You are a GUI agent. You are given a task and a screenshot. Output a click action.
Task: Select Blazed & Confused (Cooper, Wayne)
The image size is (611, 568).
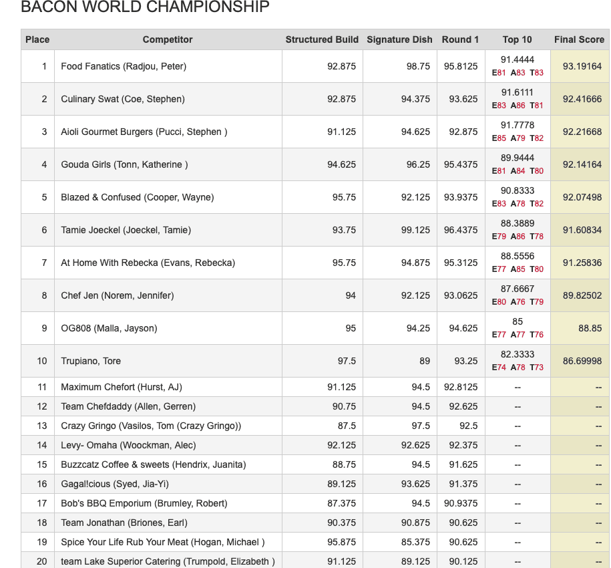click(138, 197)
